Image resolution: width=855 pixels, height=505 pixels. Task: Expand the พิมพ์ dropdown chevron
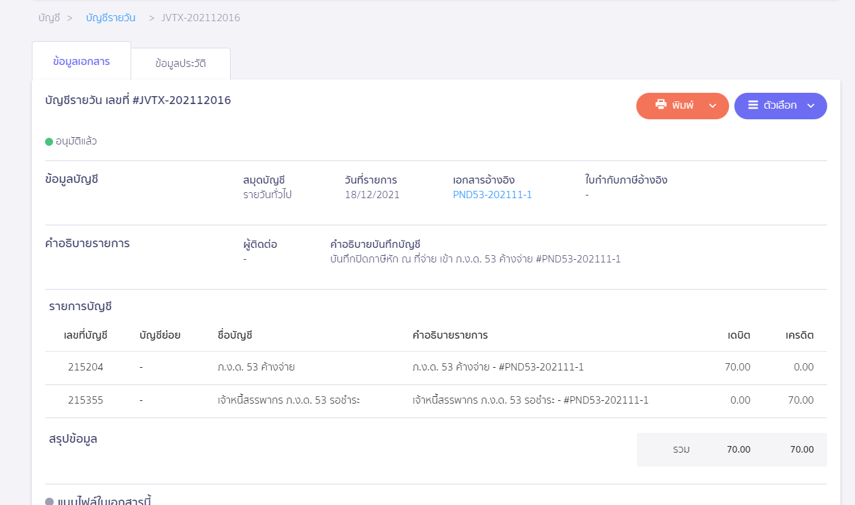tap(713, 105)
